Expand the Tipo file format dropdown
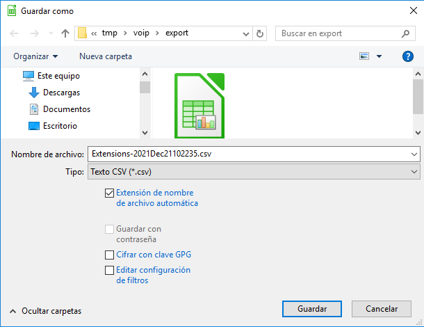424x327 pixels. (415, 171)
